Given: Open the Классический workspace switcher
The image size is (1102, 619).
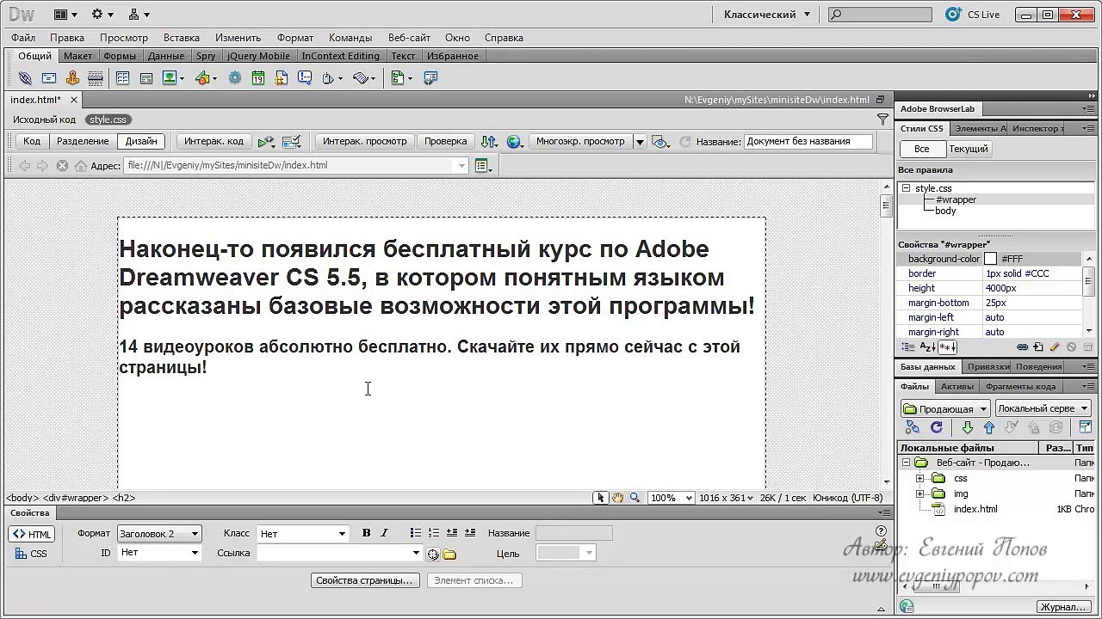Looking at the screenshot, I should (x=767, y=14).
